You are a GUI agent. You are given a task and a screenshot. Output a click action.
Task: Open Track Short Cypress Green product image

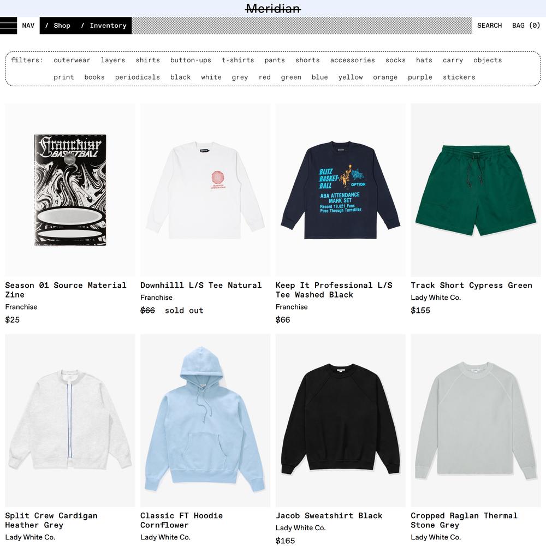tap(476, 190)
